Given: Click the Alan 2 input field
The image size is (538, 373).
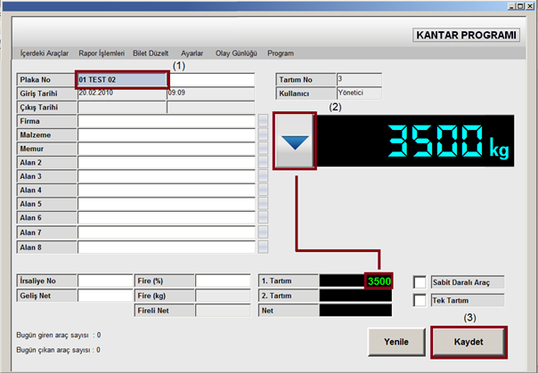Looking at the screenshot, I should click(167, 163).
